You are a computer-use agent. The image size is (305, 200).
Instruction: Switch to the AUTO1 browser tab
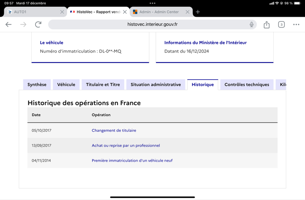[35, 12]
